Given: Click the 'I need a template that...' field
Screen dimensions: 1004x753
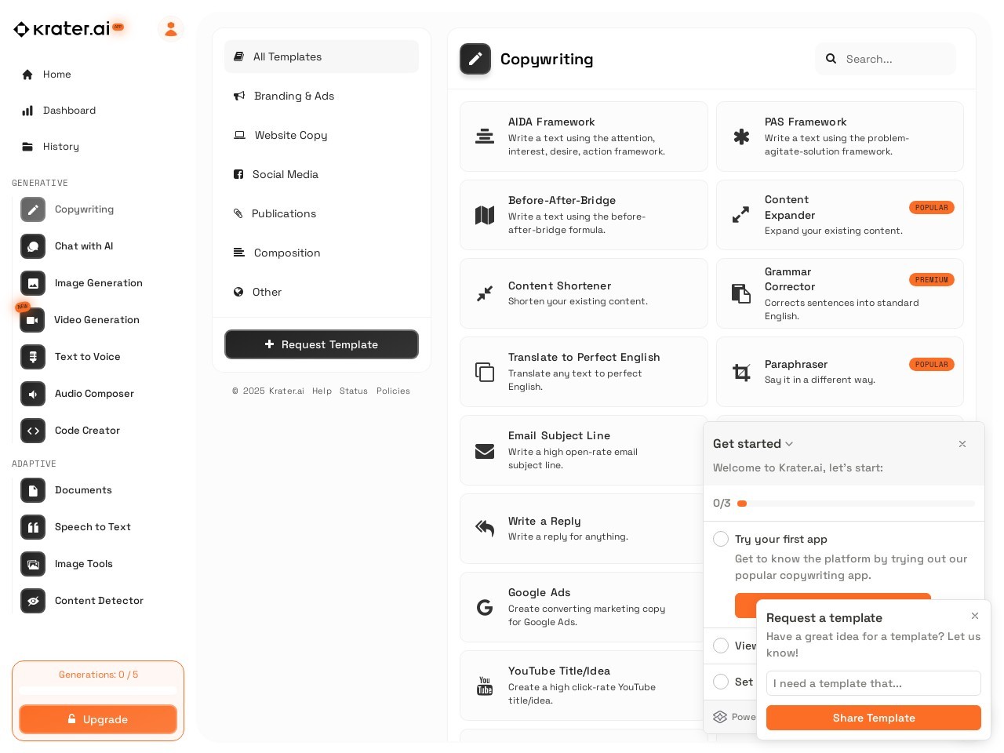Looking at the screenshot, I should pos(874,683).
